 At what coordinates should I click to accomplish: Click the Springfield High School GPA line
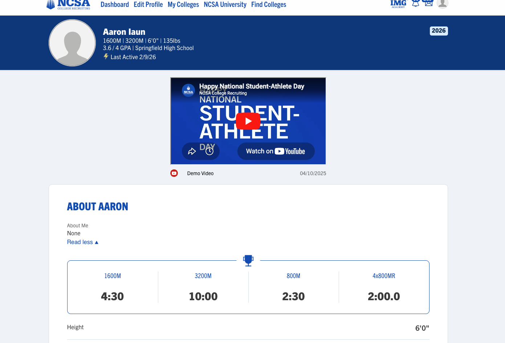pos(148,48)
